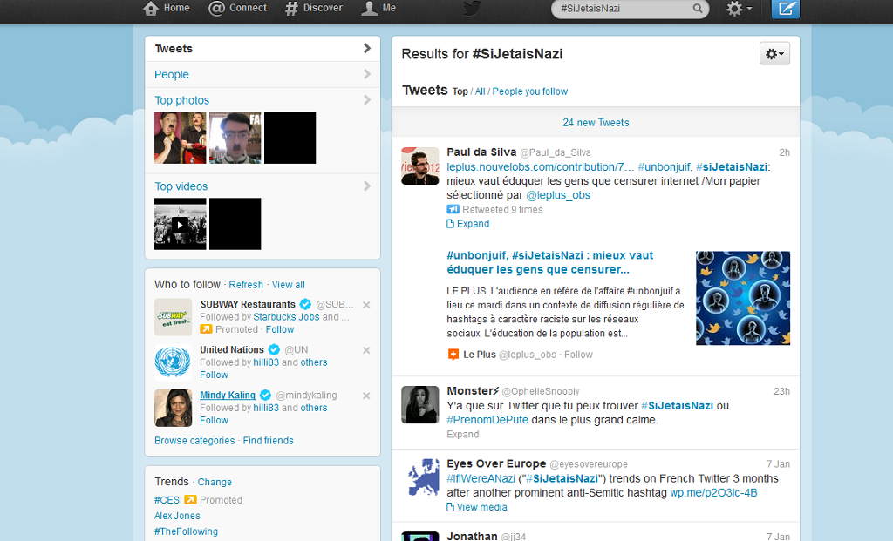View media on Eyes Over Europe tweet
893x541 pixels.
pos(477,507)
